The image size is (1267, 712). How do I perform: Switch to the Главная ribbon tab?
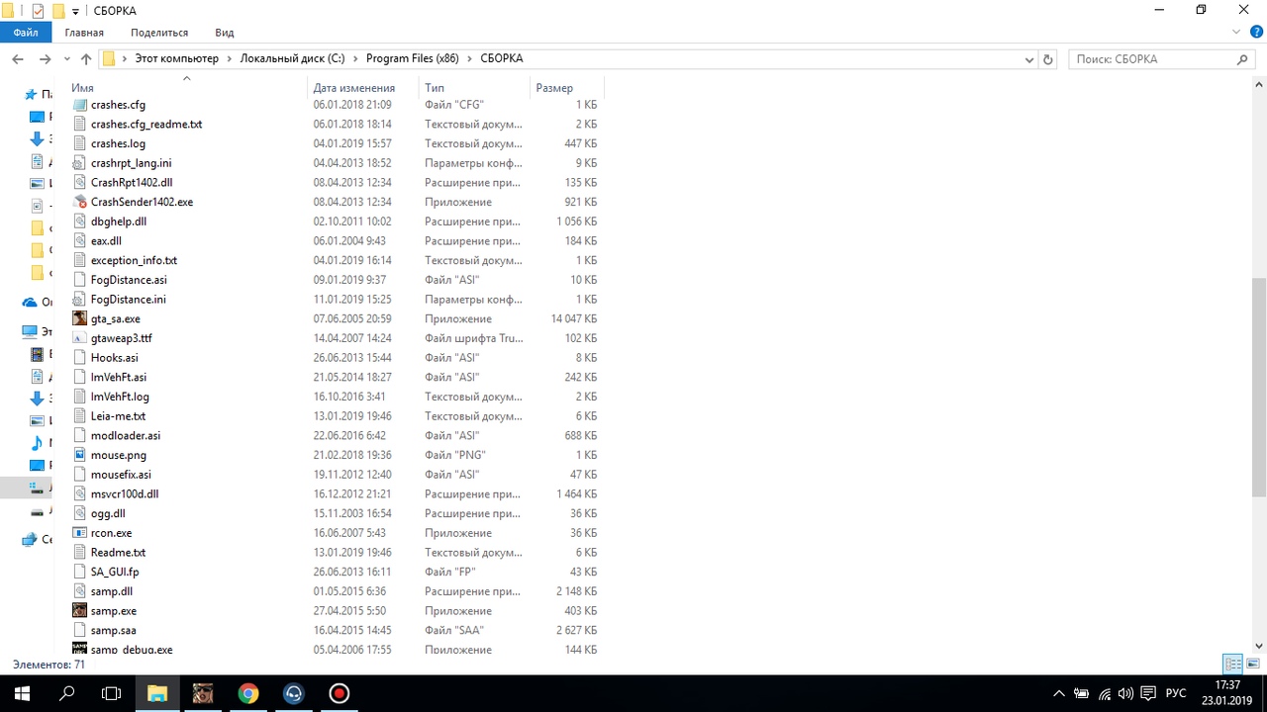click(x=84, y=33)
